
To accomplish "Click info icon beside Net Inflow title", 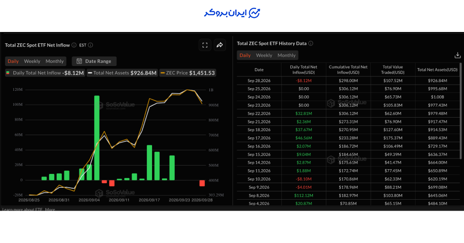I will click(x=74, y=45).
